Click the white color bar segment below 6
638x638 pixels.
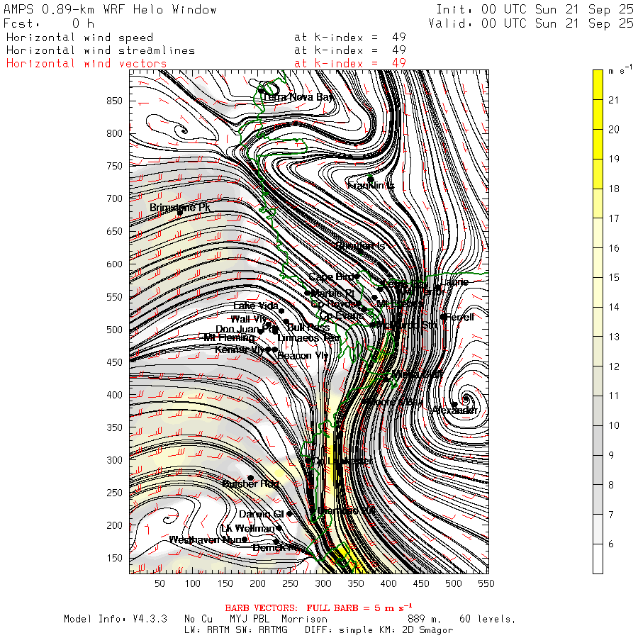598,559
